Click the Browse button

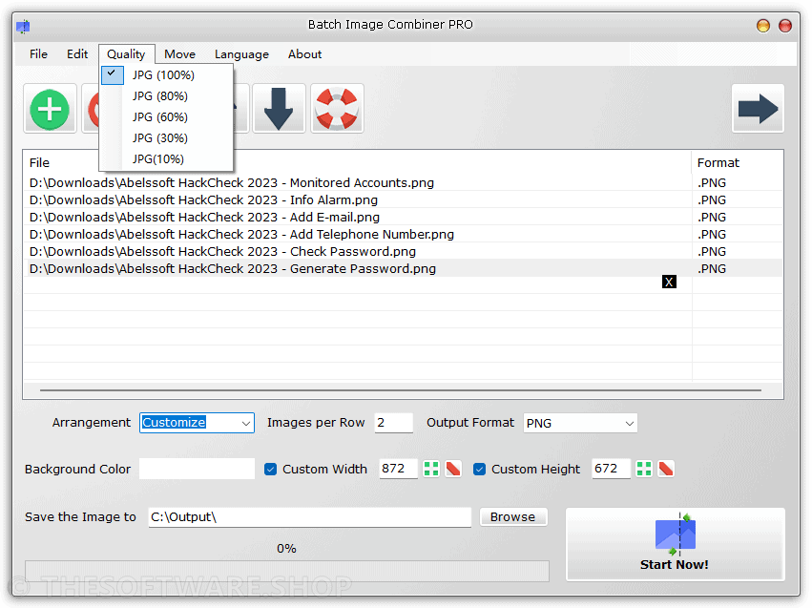[513, 517]
